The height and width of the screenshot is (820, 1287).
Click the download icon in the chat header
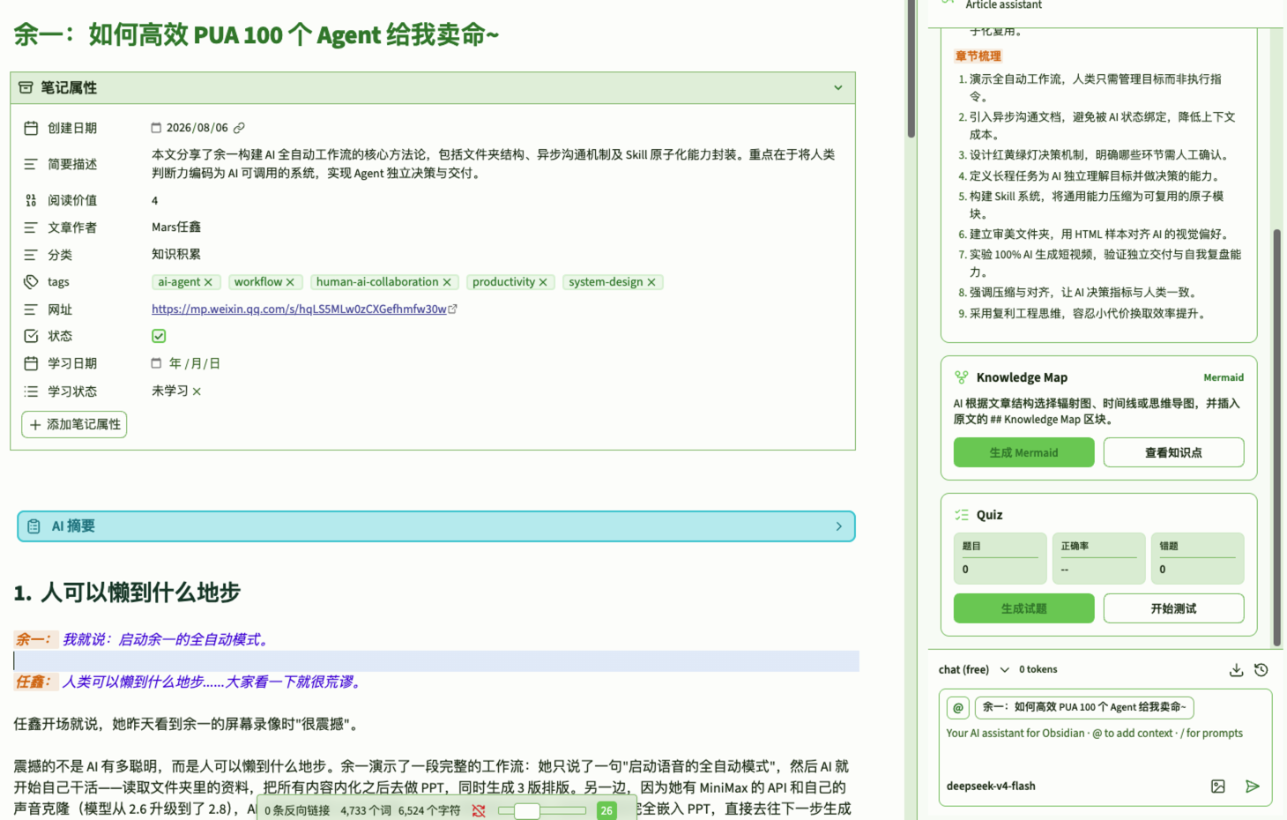point(1236,670)
